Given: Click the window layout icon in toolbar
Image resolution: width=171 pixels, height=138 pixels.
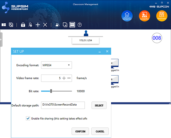Looking at the screenshot, I should coord(4,25).
